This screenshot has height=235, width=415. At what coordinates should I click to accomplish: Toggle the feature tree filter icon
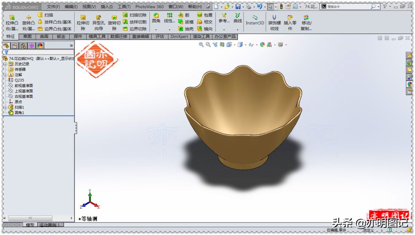[6, 52]
